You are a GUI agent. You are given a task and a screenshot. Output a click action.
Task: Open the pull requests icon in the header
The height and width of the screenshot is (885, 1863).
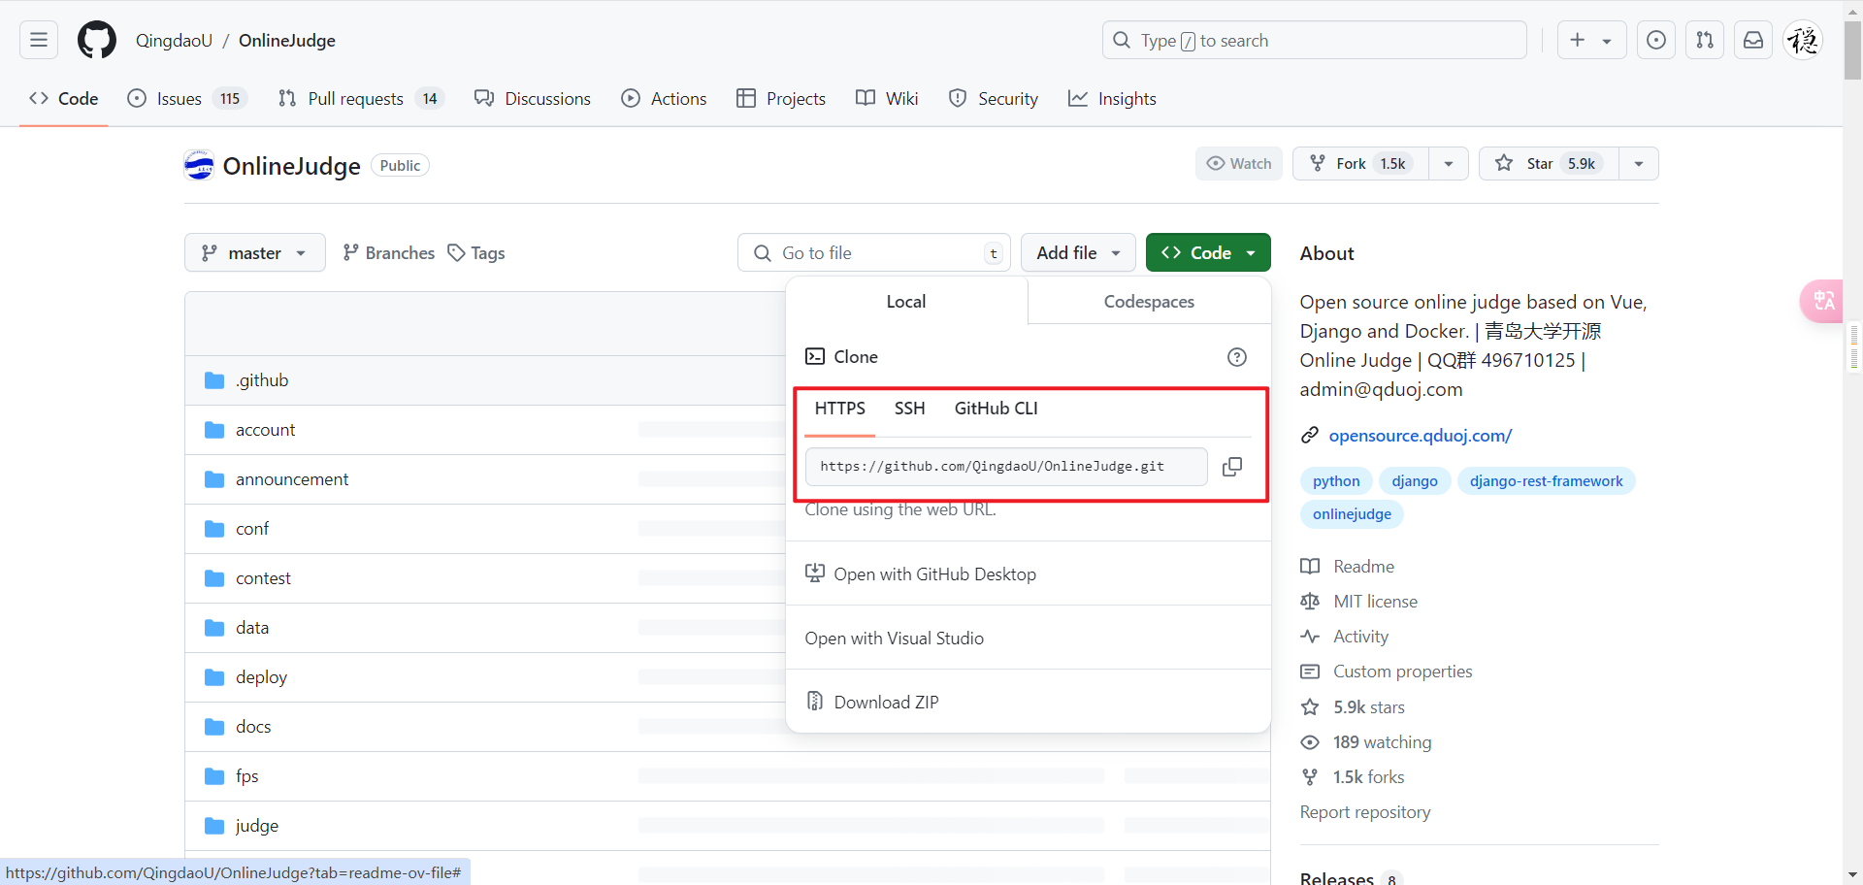[x=1705, y=40]
